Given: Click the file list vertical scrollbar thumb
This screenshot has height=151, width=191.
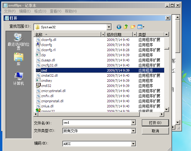Looking at the screenshot, I should [x=166, y=48].
